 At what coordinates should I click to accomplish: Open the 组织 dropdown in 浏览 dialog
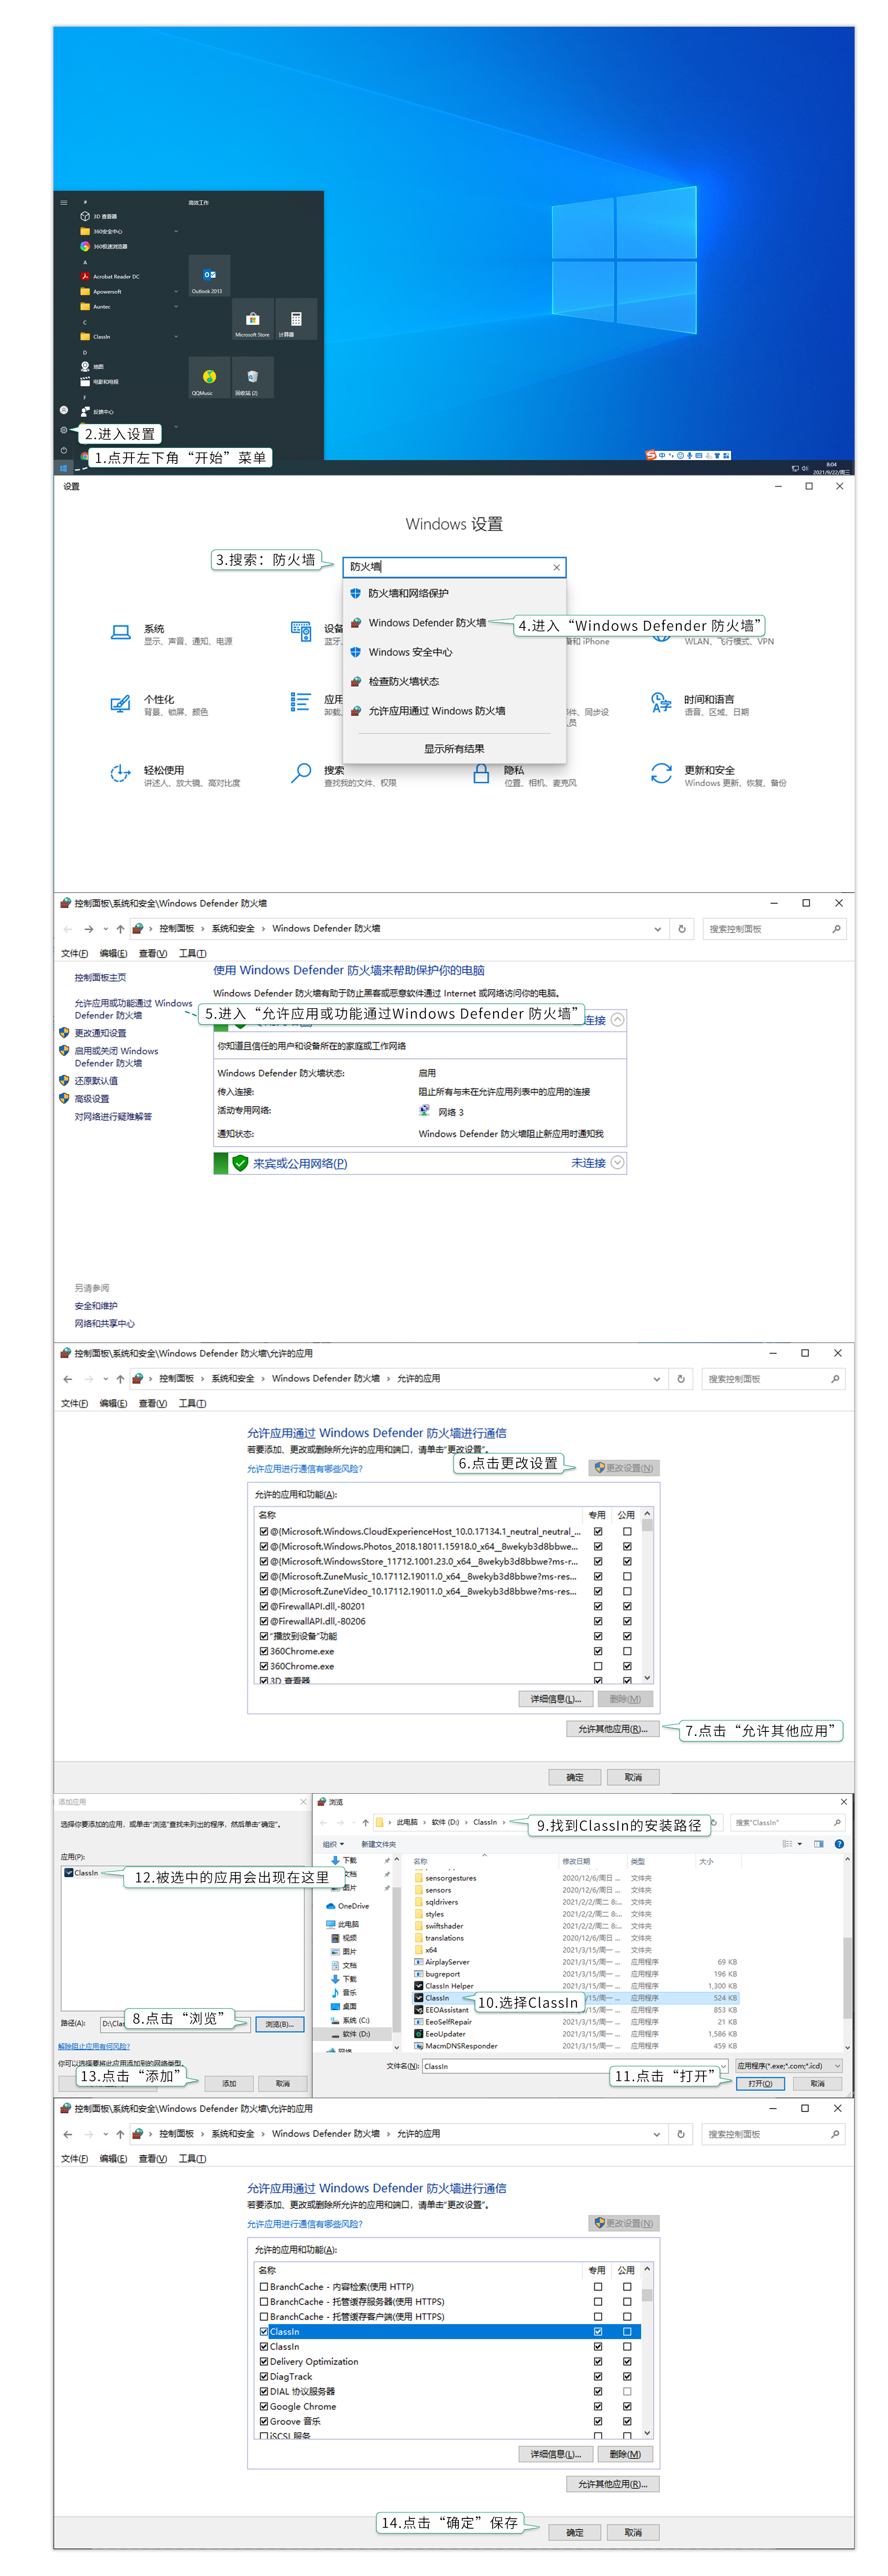[333, 1844]
